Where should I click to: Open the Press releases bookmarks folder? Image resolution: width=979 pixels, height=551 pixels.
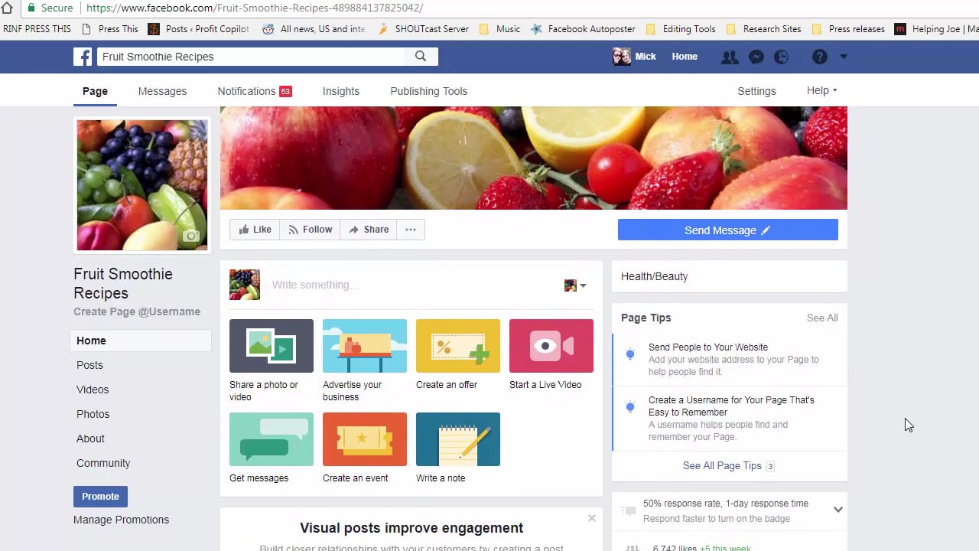(848, 29)
